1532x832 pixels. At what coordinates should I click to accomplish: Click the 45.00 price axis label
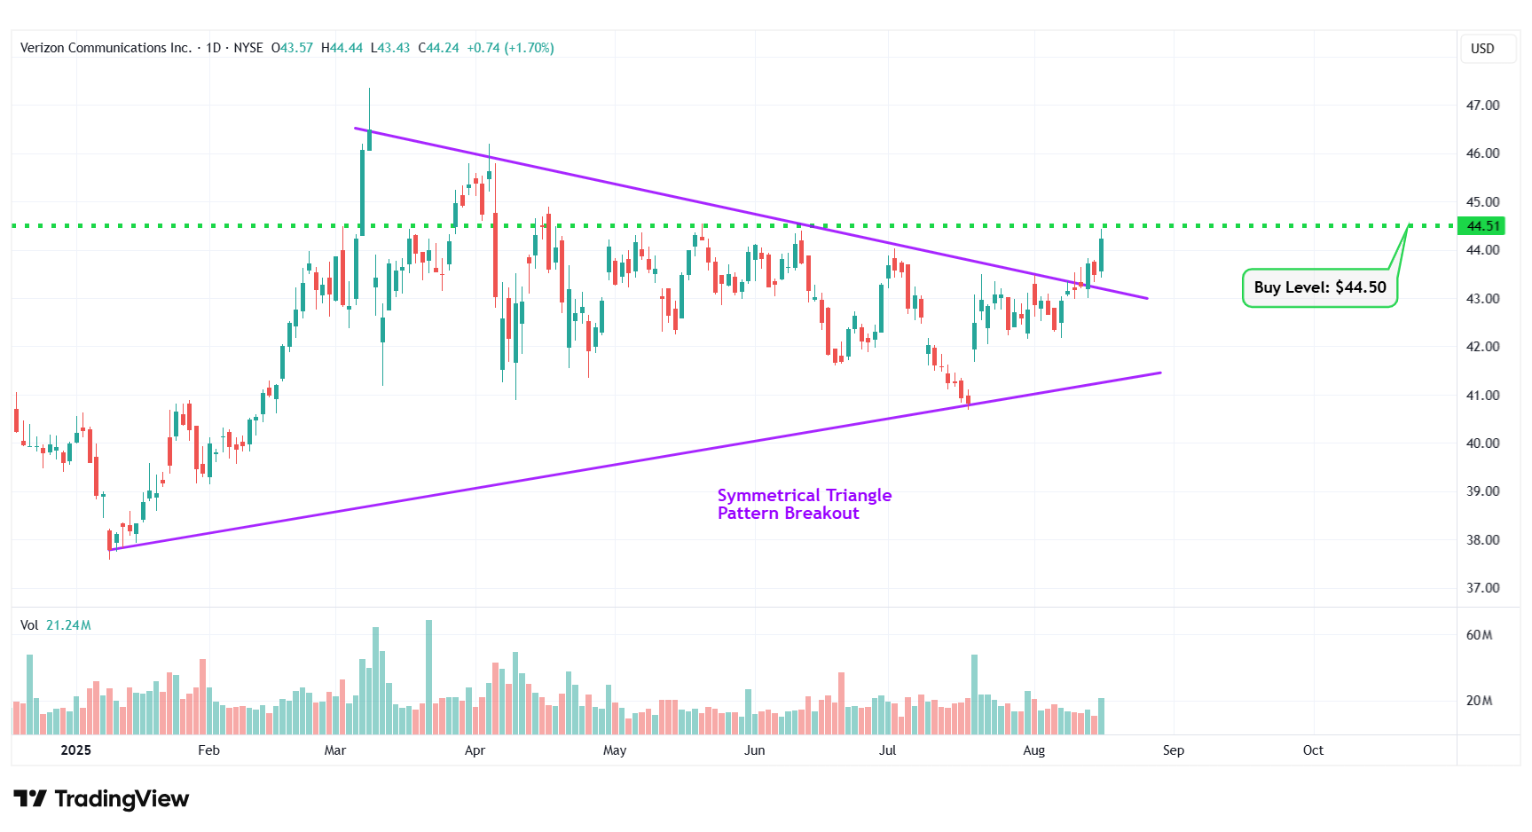point(1482,202)
